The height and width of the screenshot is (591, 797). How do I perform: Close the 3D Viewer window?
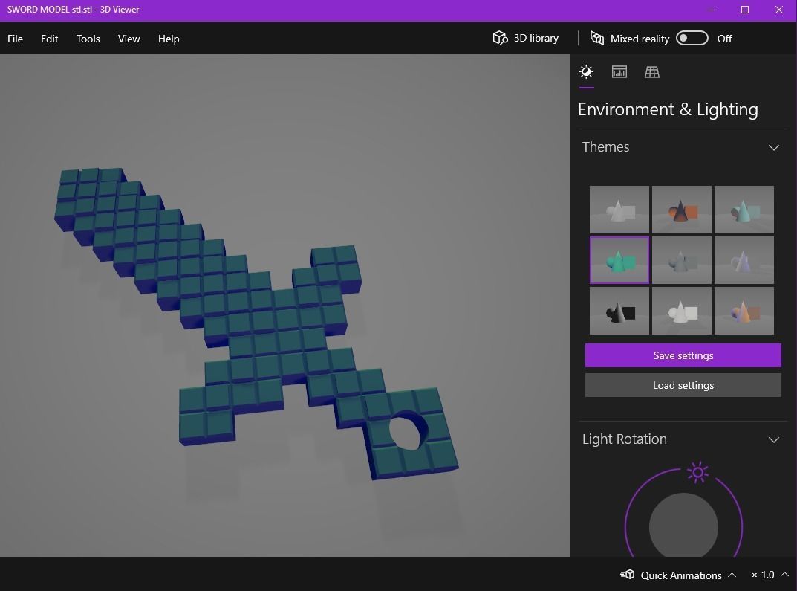pos(778,10)
